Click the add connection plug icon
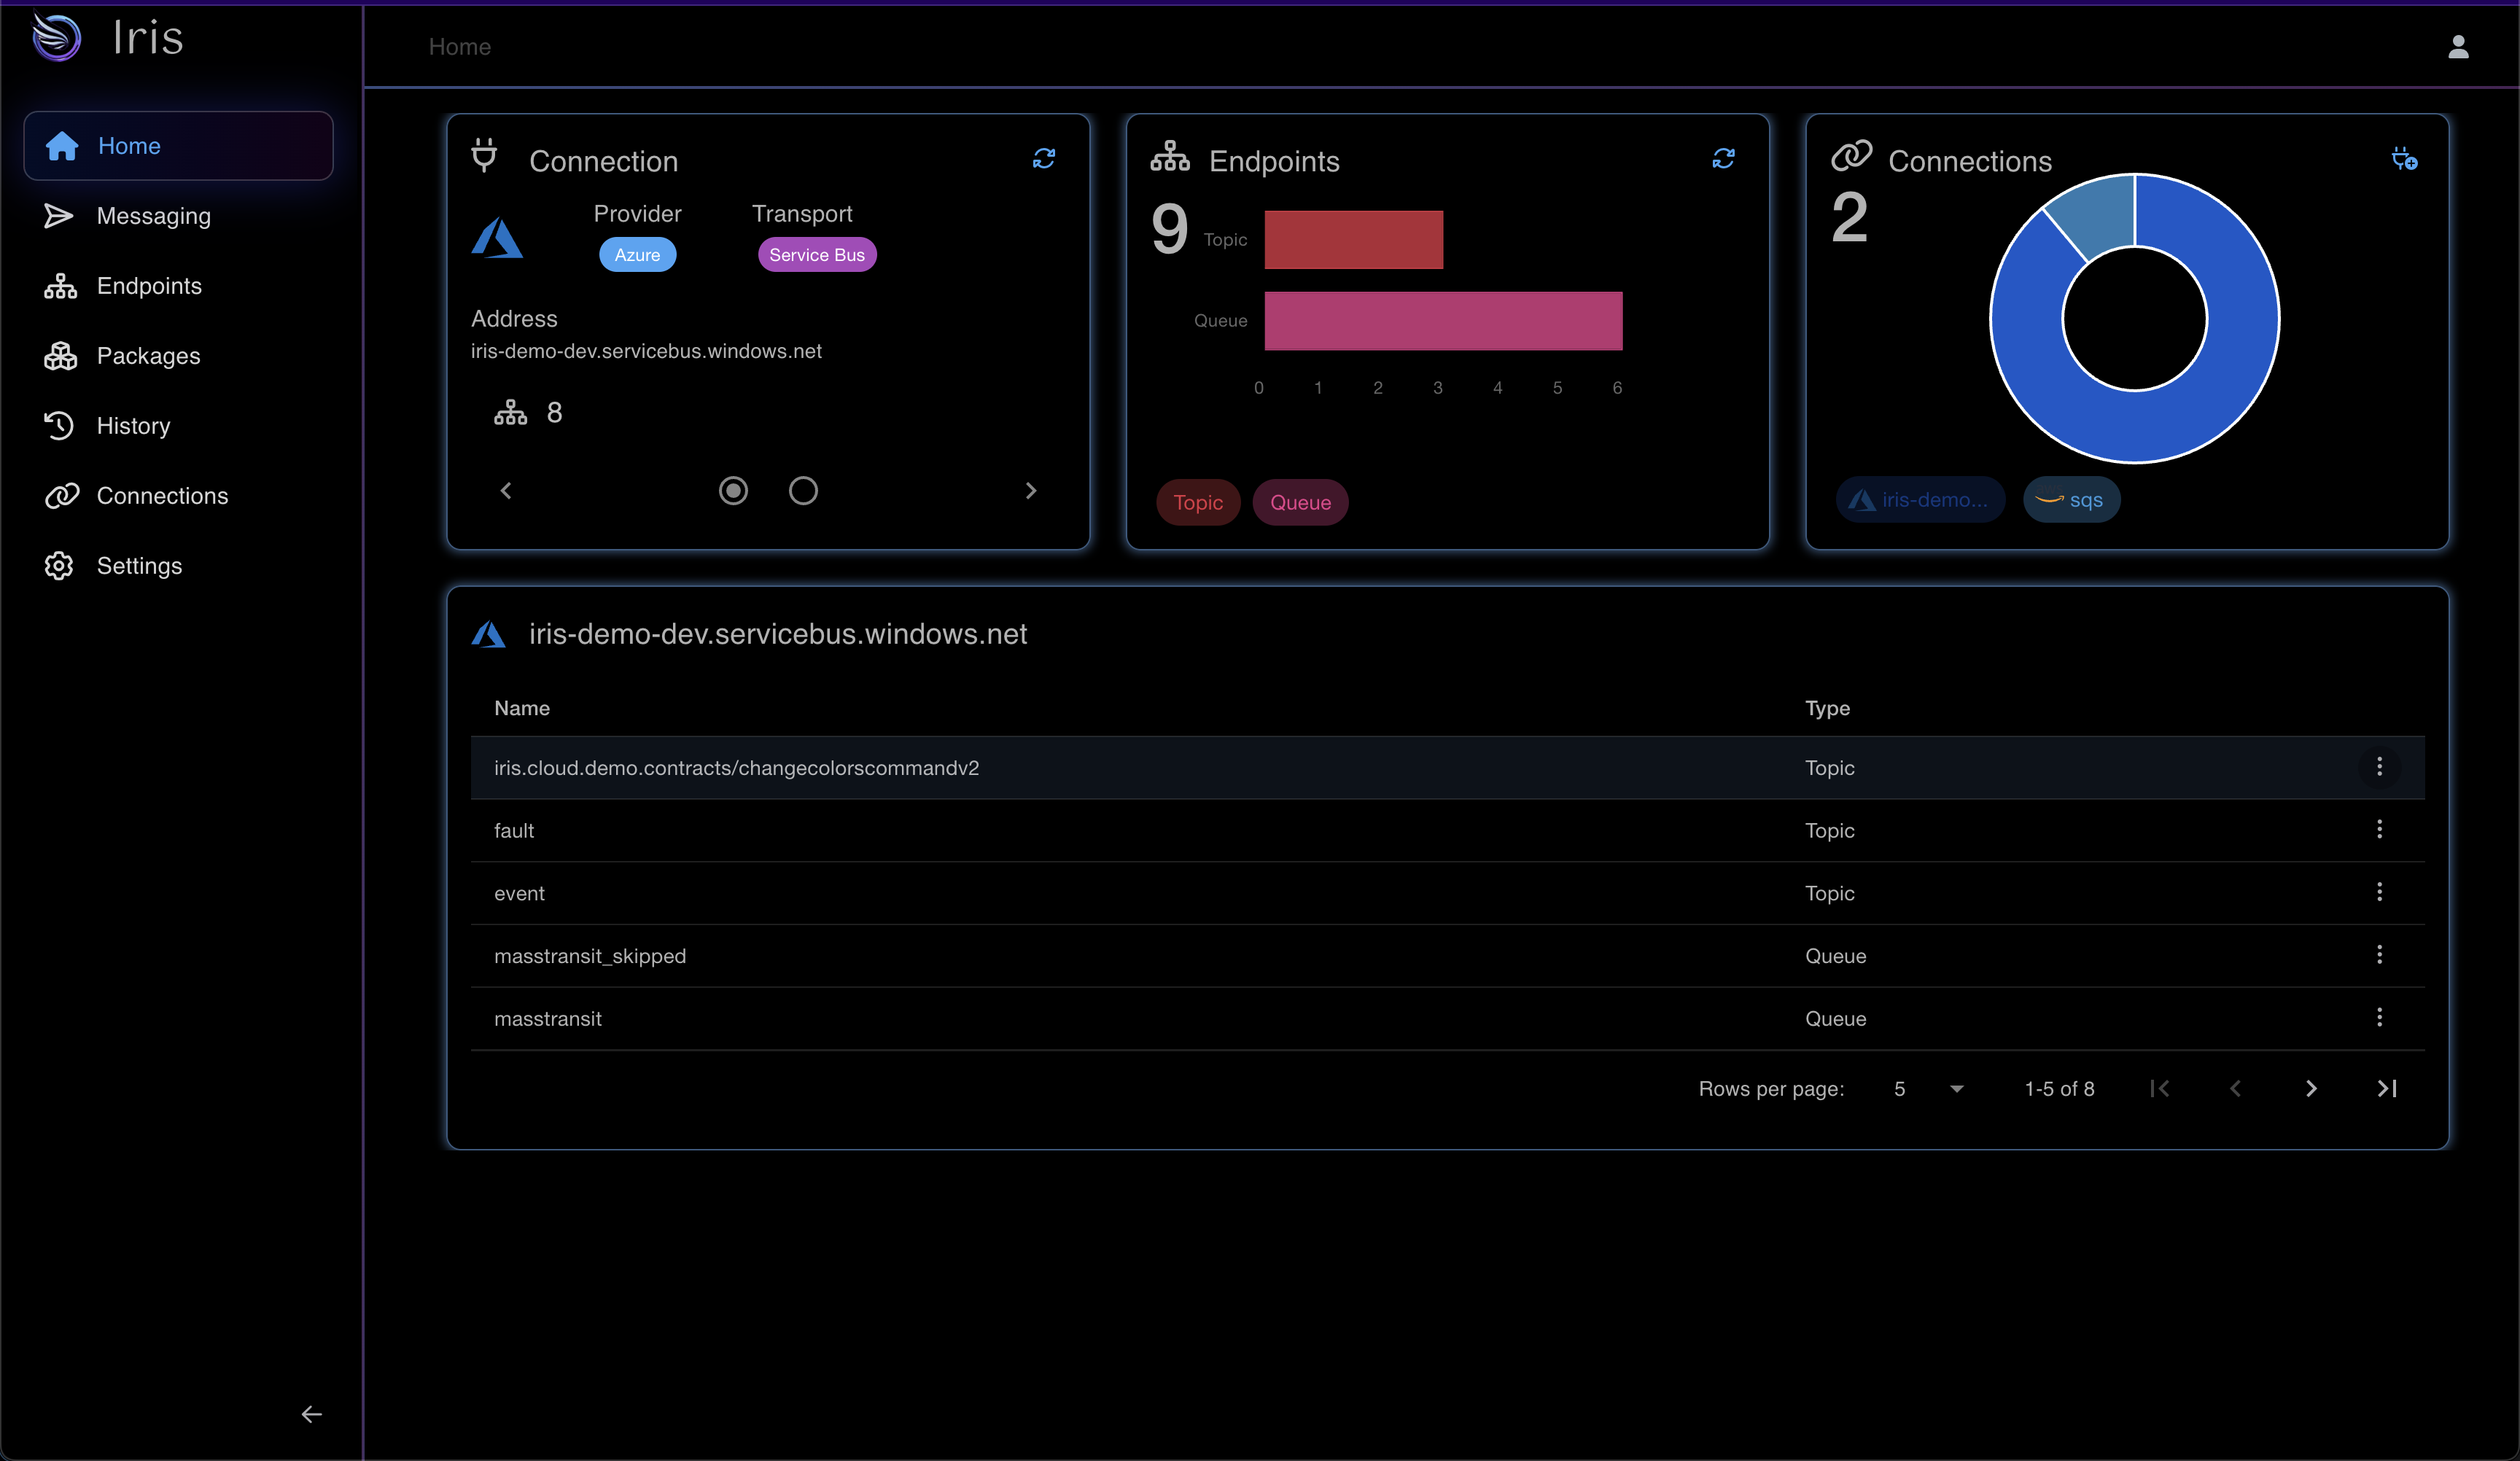 [2404, 159]
